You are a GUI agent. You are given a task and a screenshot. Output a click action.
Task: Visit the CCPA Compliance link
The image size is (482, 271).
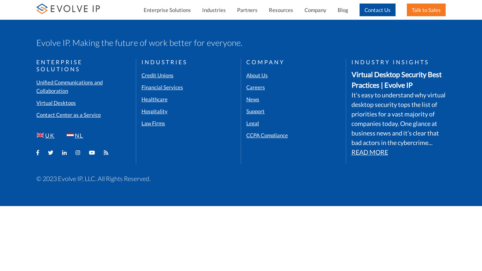click(x=267, y=135)
